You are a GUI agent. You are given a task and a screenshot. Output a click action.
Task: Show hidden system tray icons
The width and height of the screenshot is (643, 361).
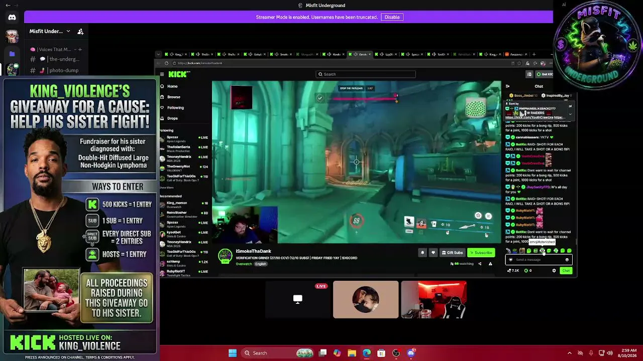[x=570, y=353]
